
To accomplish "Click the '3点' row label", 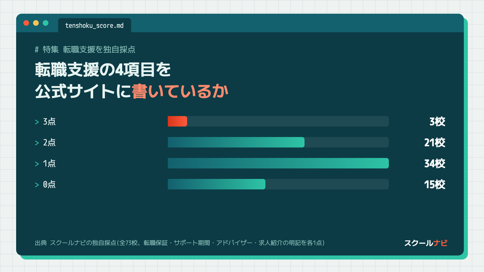I will 49,122.
